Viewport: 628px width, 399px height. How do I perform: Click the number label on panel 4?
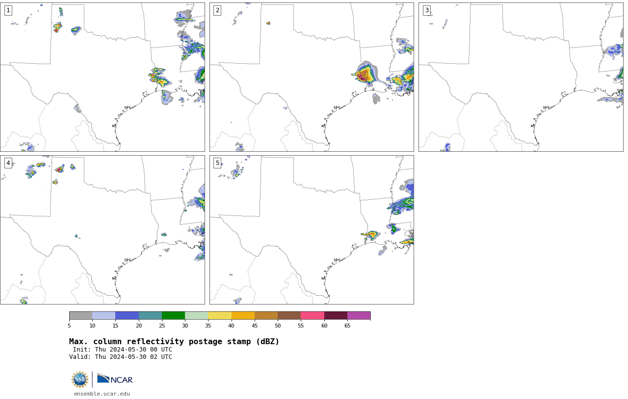click(8, 163)
